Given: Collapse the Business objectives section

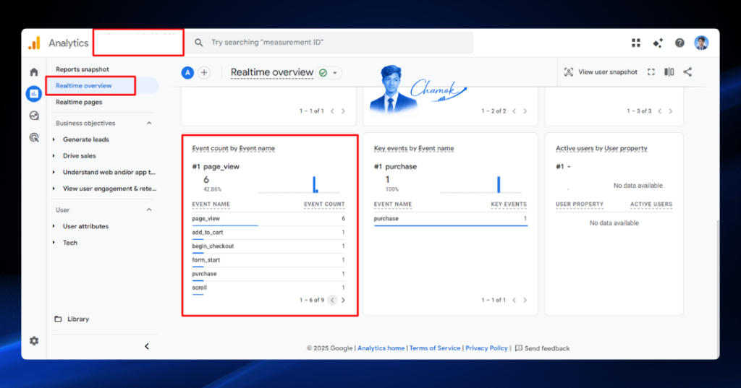Looking at the screenshot, I should (x=149, y=124).
